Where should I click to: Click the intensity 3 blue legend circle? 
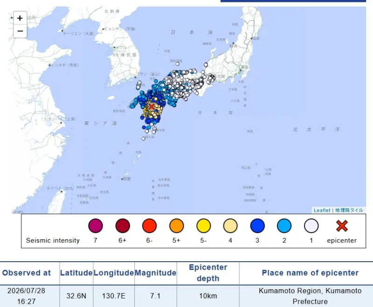(257, 226)
